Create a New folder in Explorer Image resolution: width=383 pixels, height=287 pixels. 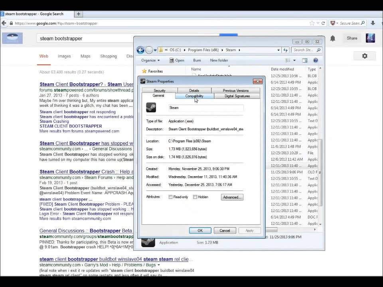pos(219,60)
